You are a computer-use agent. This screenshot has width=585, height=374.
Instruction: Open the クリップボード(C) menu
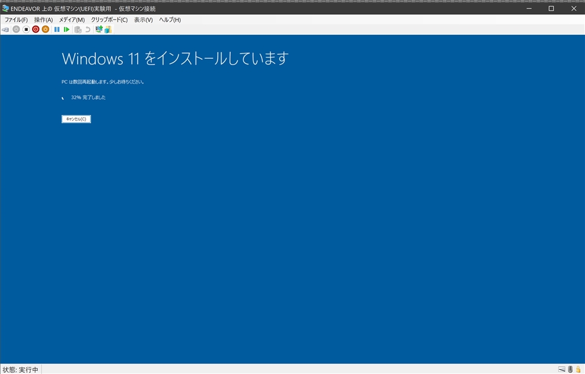(x=109, y=20)
